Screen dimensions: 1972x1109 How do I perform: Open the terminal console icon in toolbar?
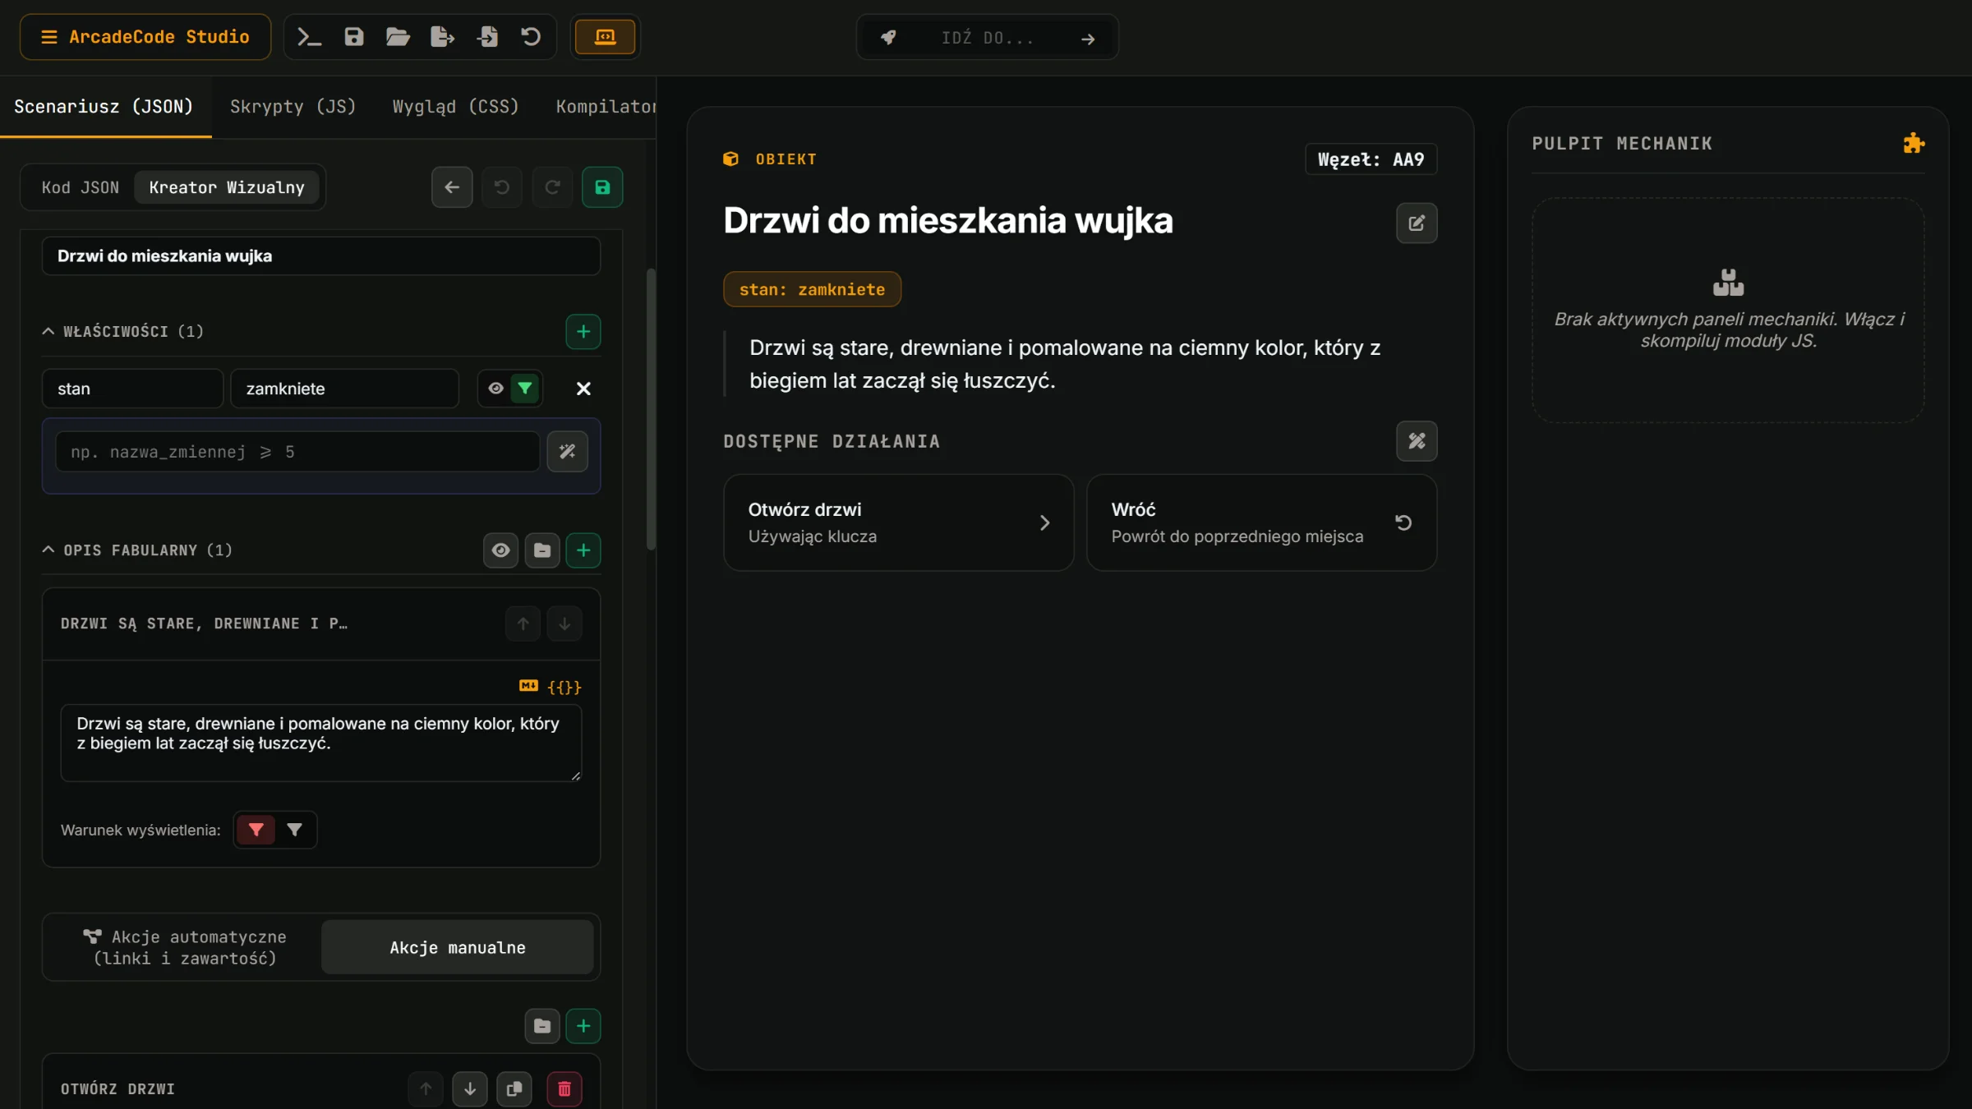(x=309, y=37)
